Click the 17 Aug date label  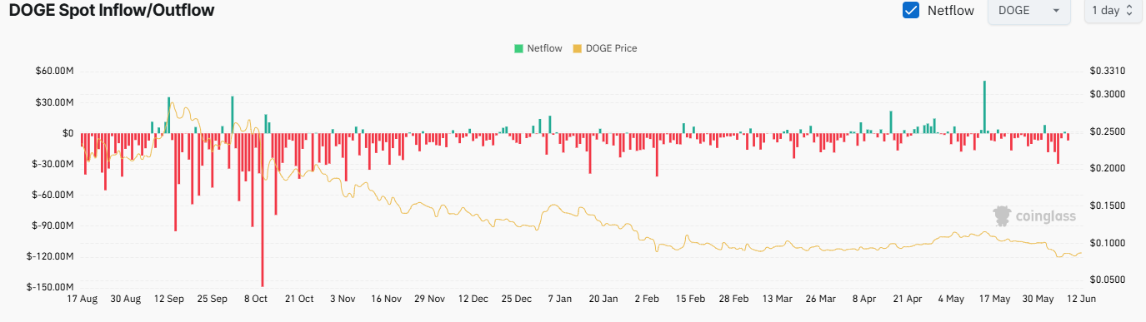click(83, 299)
